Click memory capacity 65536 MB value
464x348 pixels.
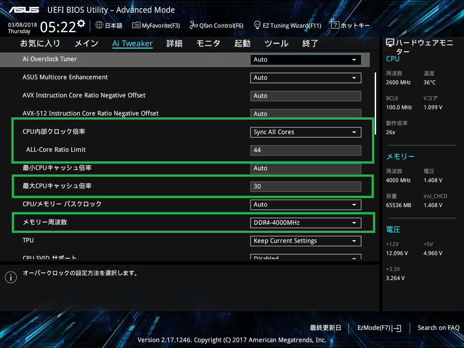(x=399, y=205)
